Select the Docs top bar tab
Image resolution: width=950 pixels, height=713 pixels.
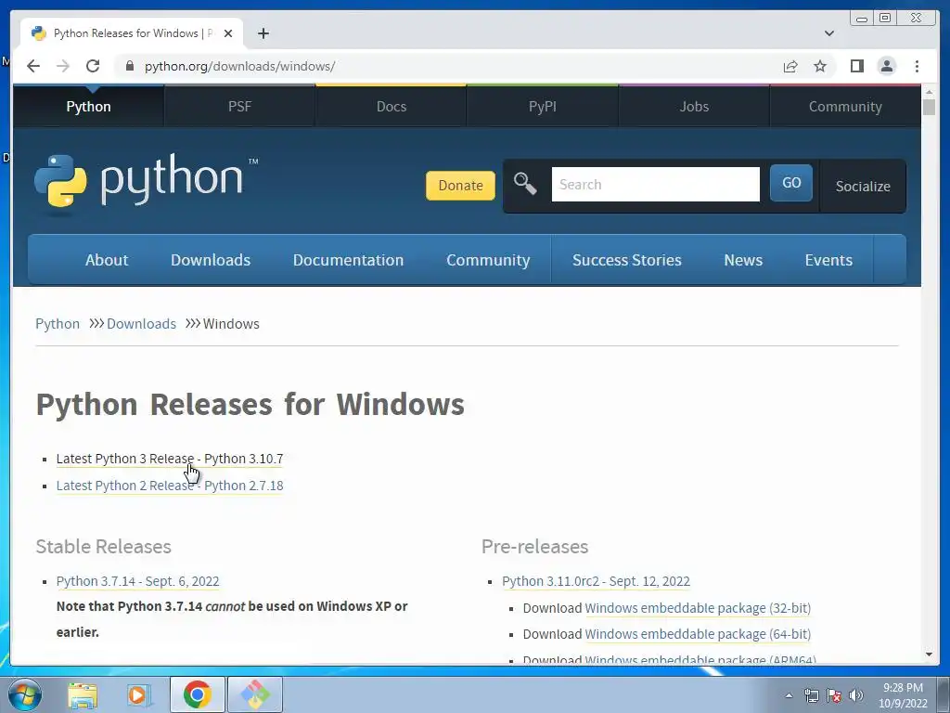point(392,107)
